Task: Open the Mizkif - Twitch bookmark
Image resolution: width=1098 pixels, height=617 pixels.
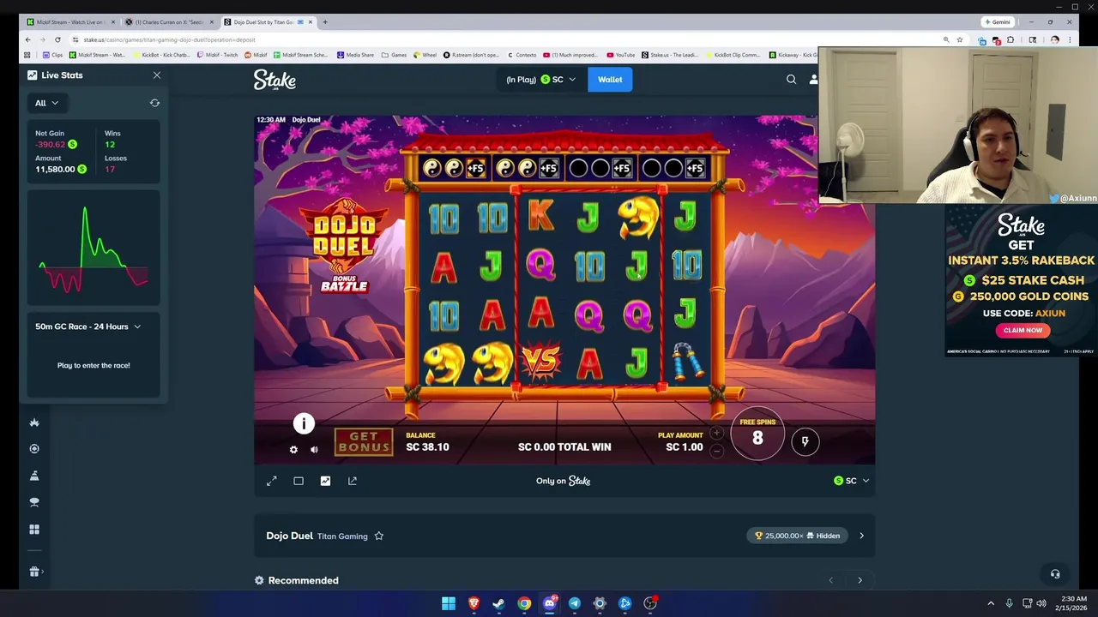Action: pos(218,55)
